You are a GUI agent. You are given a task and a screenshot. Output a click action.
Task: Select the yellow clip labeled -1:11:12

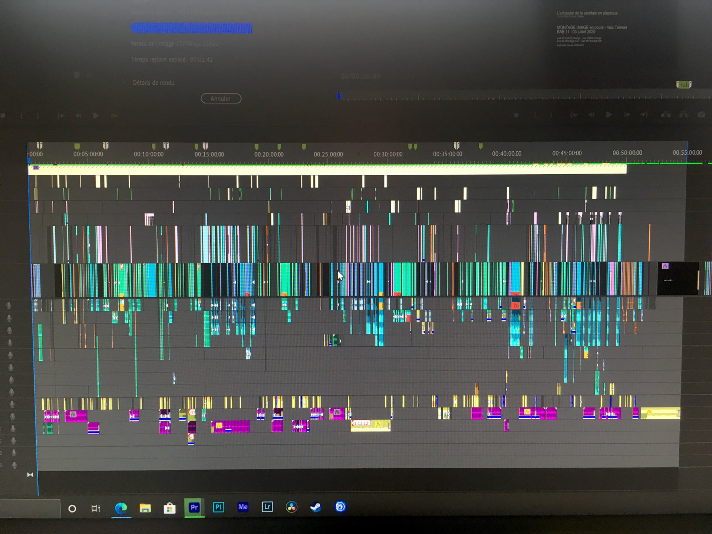tap(370, 426)
